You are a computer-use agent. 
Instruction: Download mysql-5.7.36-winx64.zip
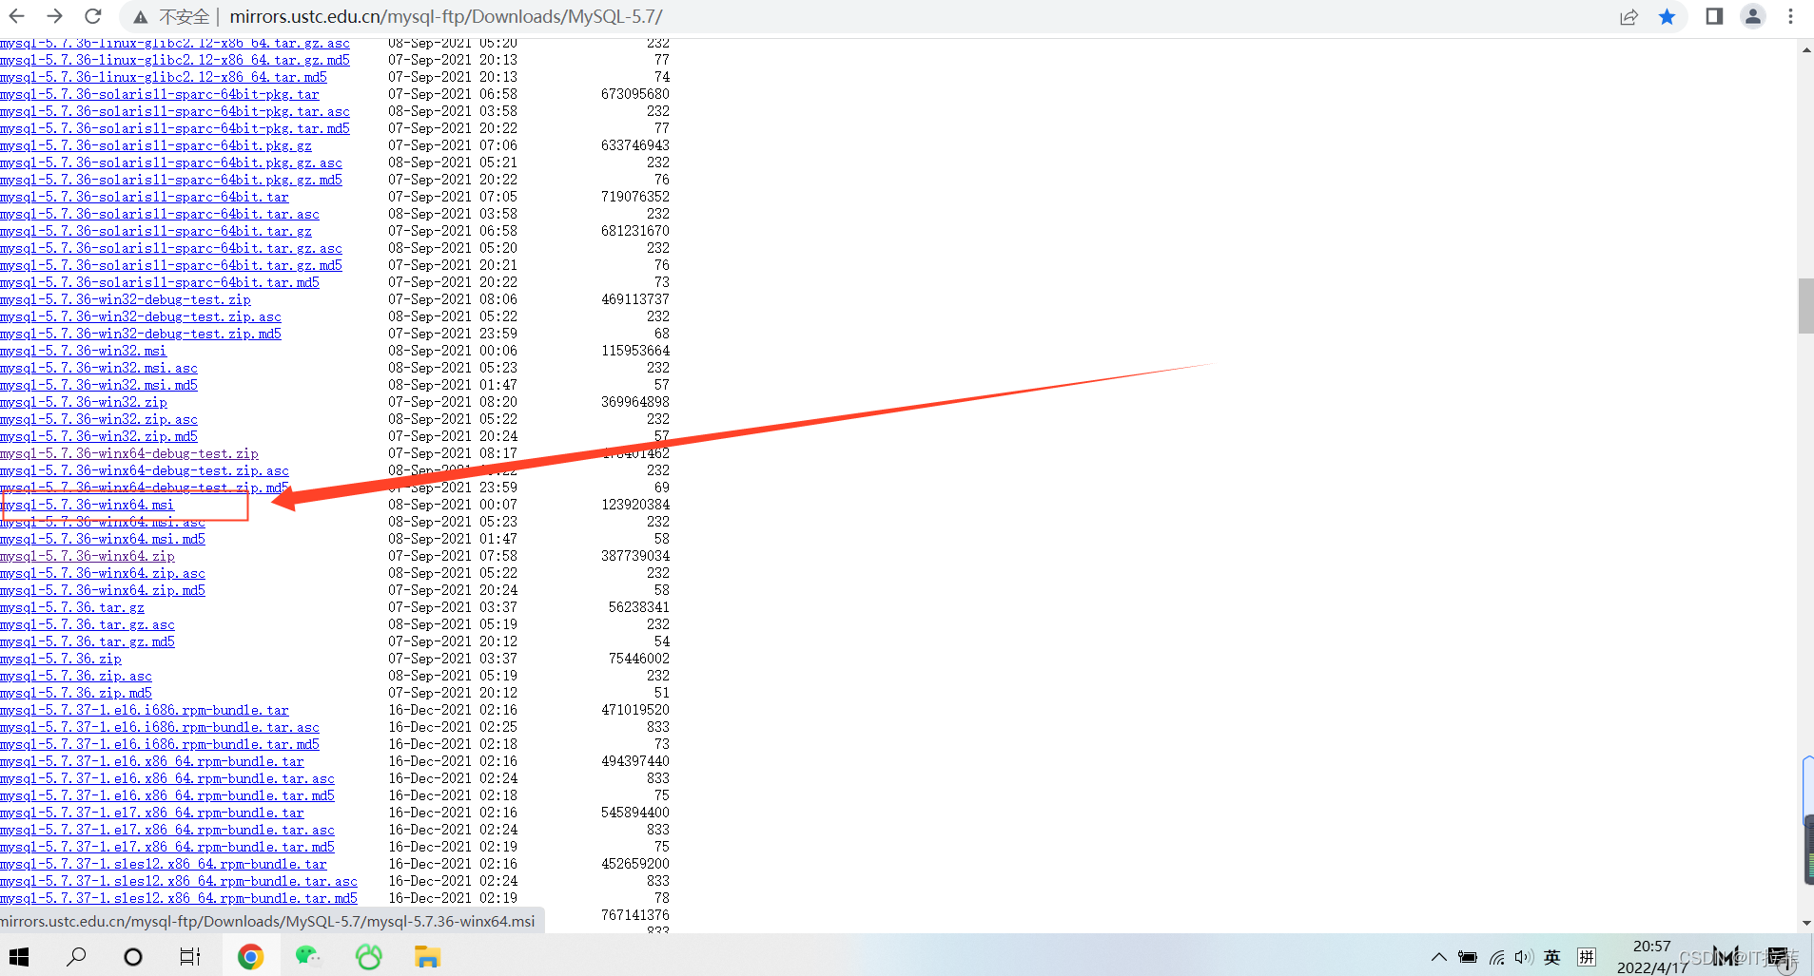pos(88,556)
